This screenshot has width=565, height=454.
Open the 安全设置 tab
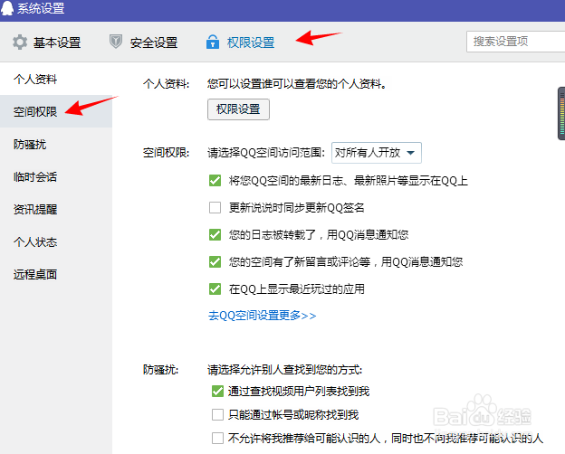coord(154,43)
